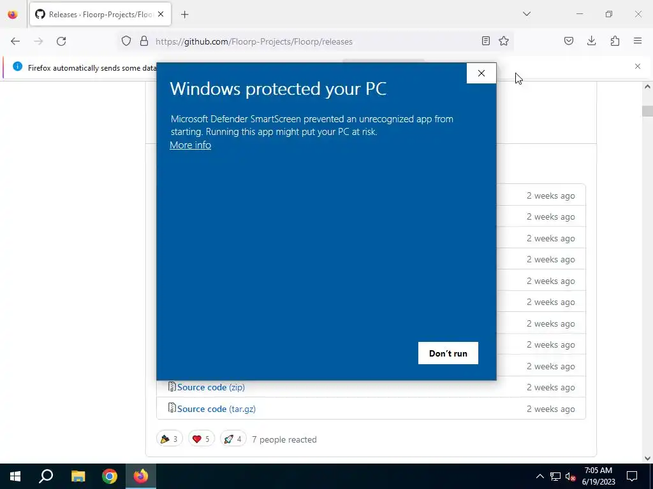
Task: Open tracking protection shield icon
Action: [x=126, y=41]
